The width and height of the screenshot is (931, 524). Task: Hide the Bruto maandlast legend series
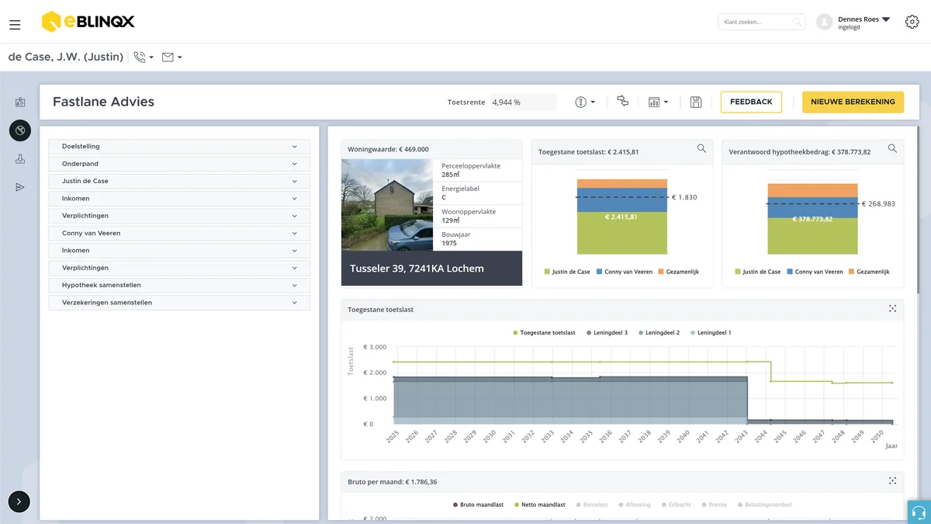click(478, 505)
